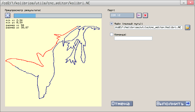Click the hummingbird preview canvas
The width and height of the screenshot is (195, 112).
[x=53, y=63]
